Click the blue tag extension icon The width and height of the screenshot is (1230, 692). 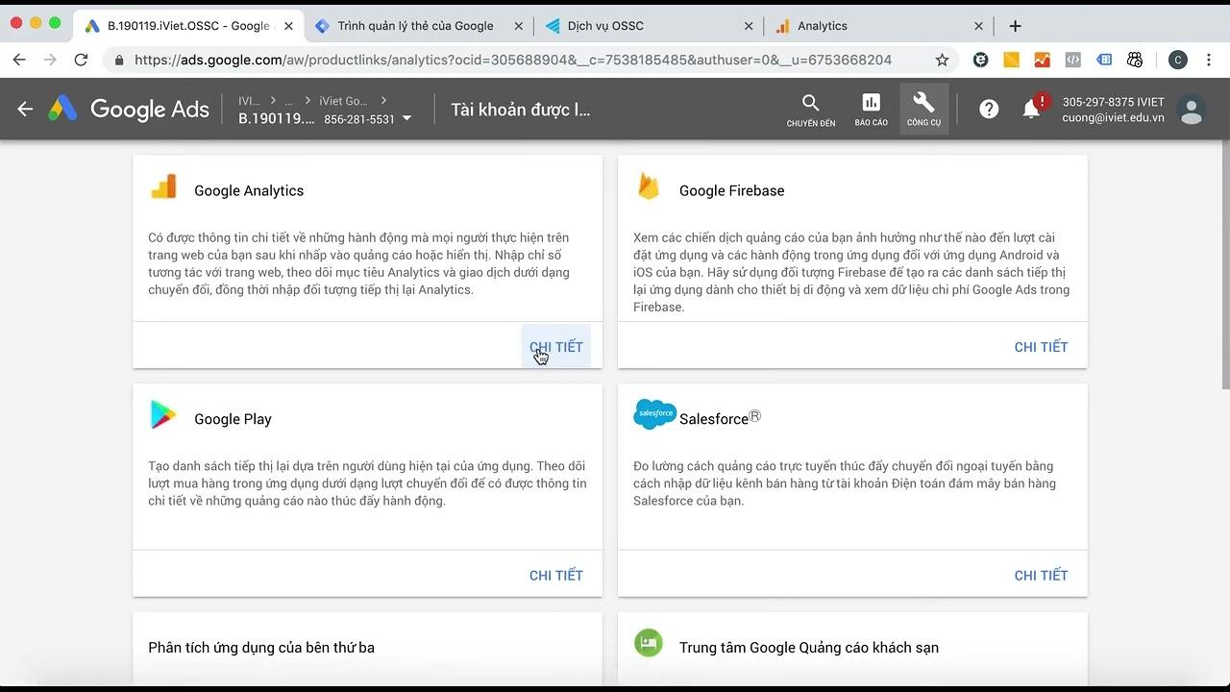(x=1104, y=60)
